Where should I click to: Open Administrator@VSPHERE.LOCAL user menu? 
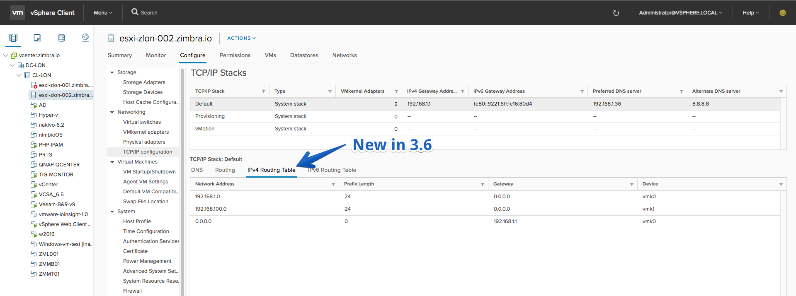coord(680,13)
